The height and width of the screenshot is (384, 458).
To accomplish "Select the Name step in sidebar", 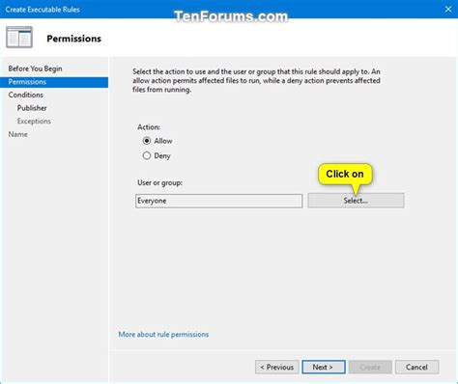I will 17,134.
